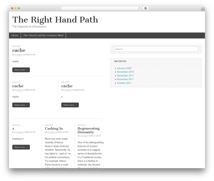
Task: Click the ARCHIVES widget heading
Action: [x=120, y=61]
